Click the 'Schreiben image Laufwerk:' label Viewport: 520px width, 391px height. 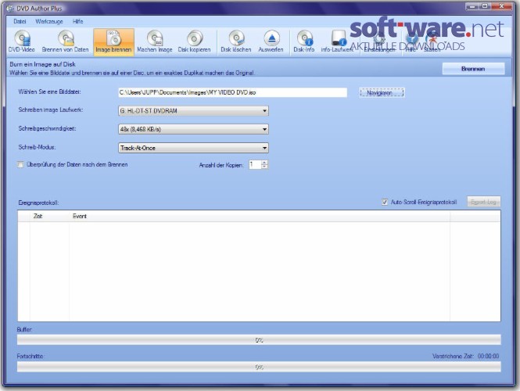(x=51, y=109)
